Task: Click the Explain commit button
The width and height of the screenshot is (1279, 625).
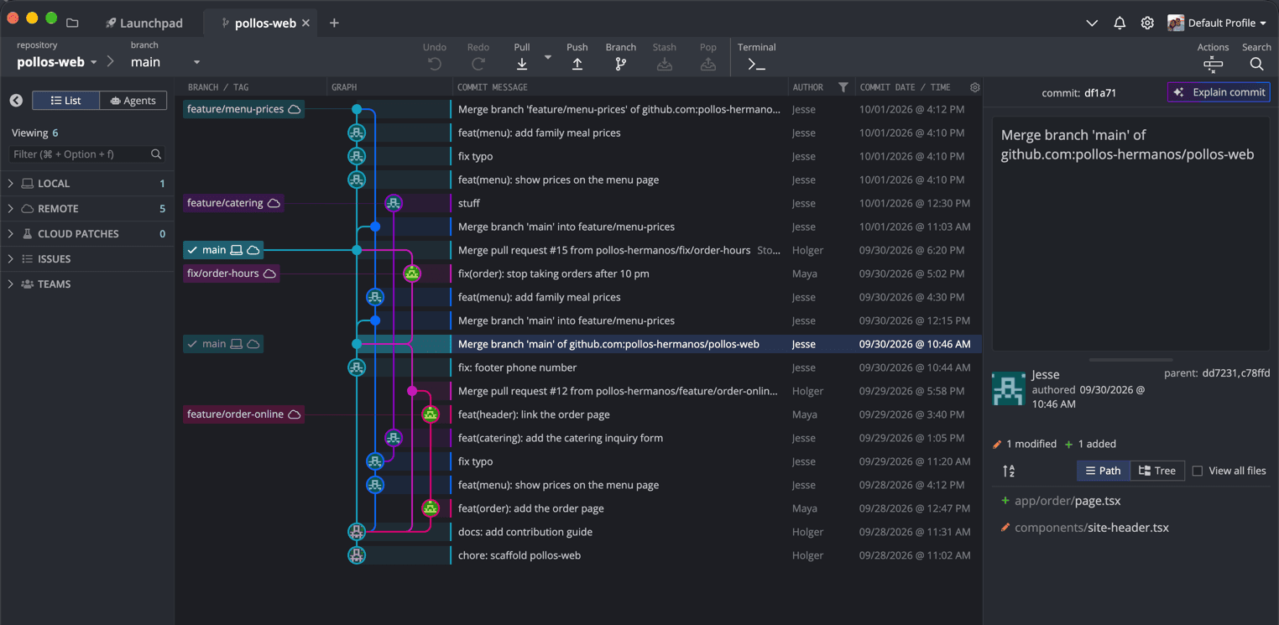Action: 1219,92
